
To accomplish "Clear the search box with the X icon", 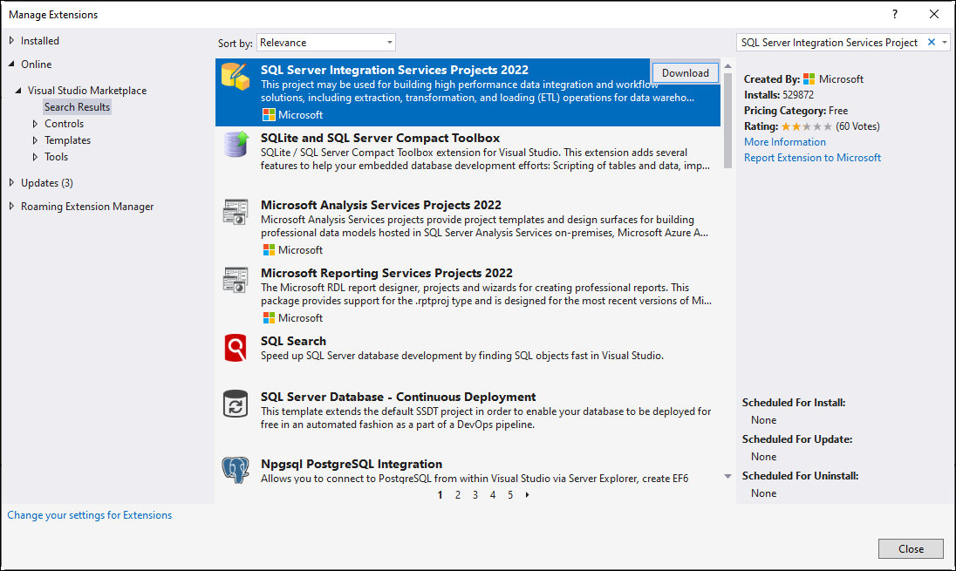I will point(931,42).
